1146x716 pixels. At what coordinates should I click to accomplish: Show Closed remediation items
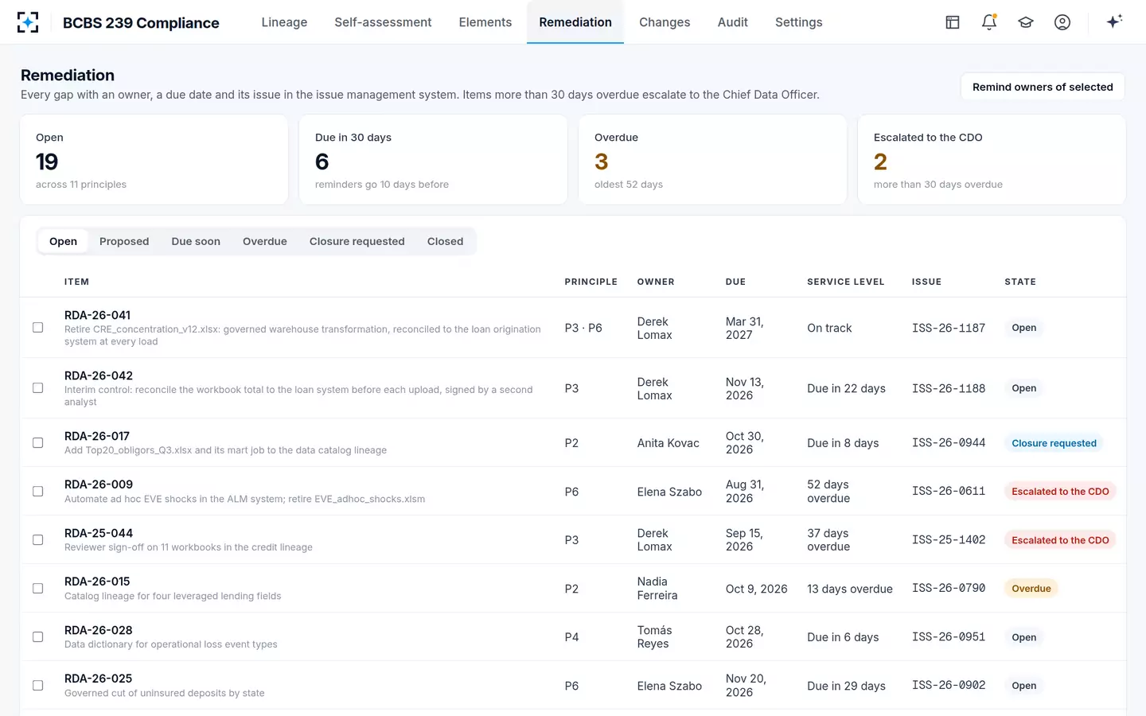pos(445,241)
